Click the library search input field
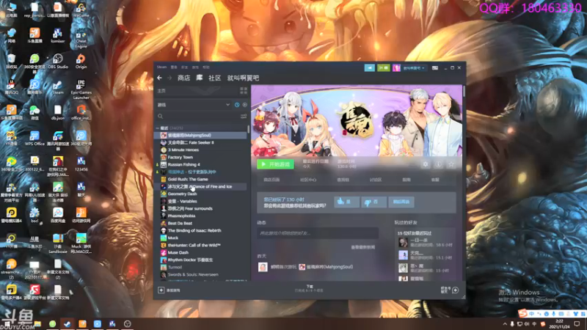The height and width of the screenshot is (330, 587). [201, 117]
